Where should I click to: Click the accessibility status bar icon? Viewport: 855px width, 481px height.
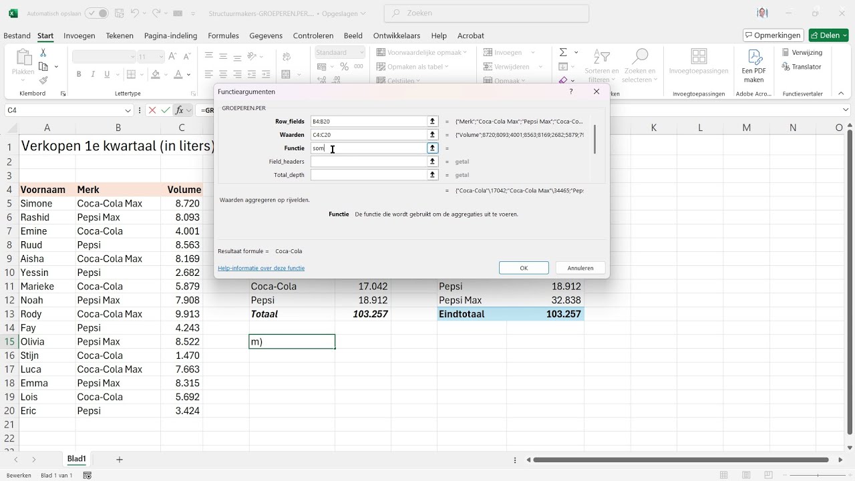88,475
